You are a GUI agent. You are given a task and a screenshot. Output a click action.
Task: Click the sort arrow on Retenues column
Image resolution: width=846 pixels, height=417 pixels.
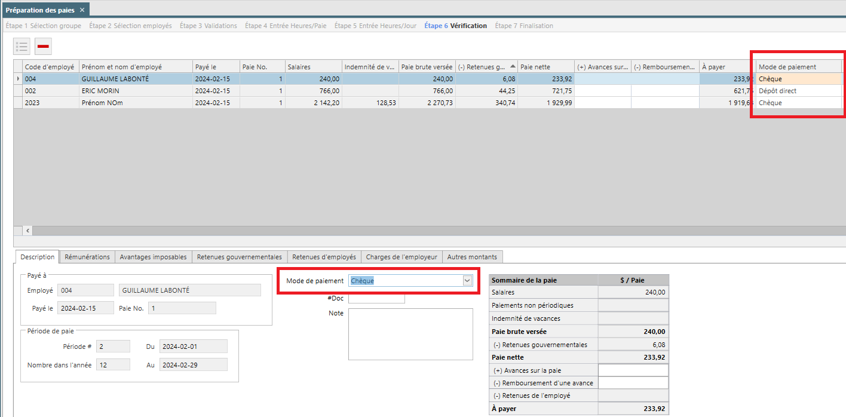click(x=512, y=66)
